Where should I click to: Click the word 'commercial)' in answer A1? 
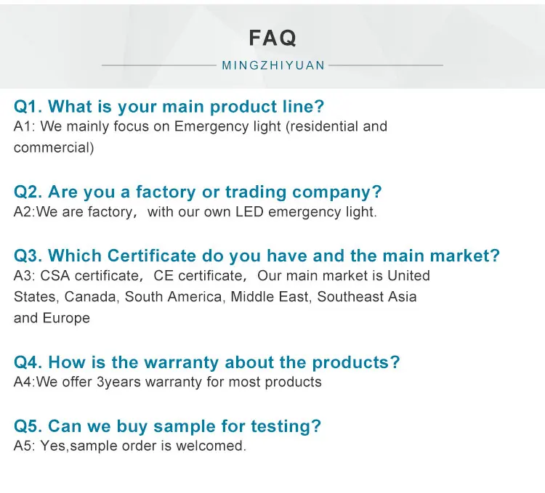(54, 147)
